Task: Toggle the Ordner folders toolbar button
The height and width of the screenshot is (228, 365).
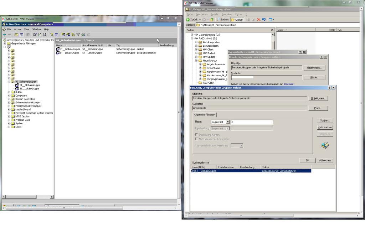Action: point(237,20)
